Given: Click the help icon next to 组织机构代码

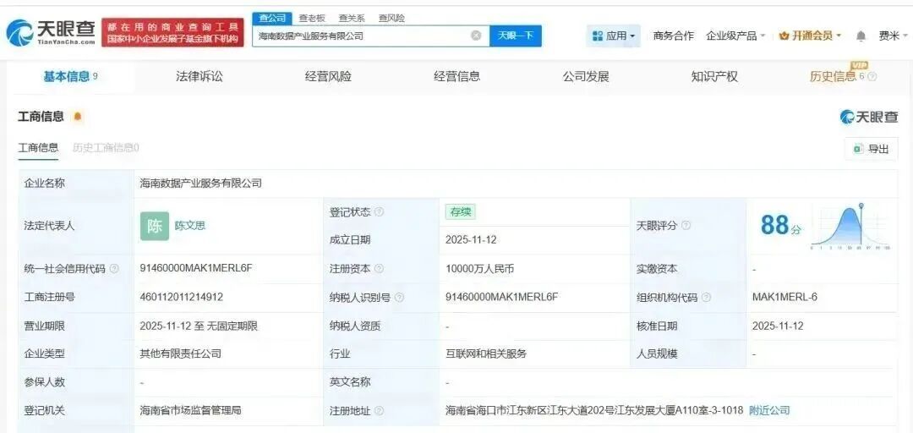Looking at the screenshot, I should pyautogui.click(x=706, y=298).
